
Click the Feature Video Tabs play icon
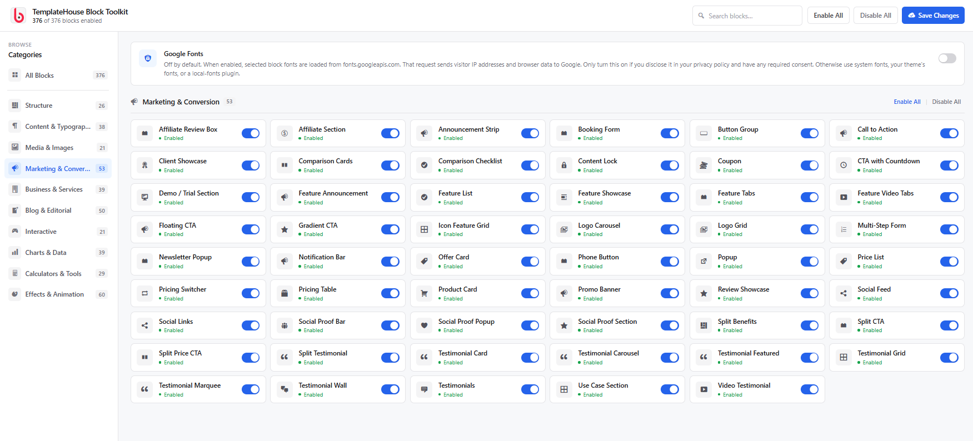point(844,197)
